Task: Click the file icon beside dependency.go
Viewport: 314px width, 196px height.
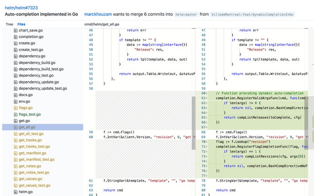Action: point(15,56)
